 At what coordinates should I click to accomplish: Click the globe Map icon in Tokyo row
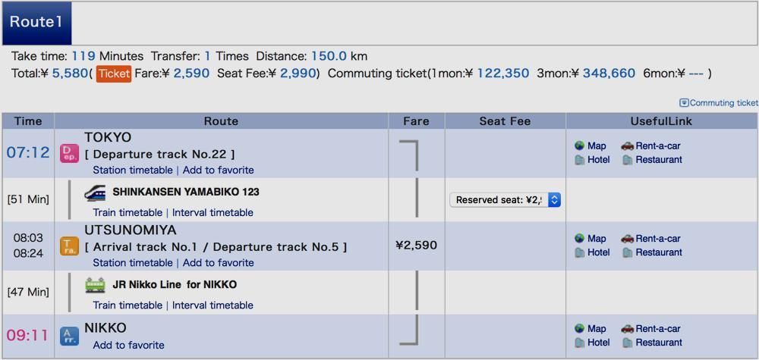[579, 146]
